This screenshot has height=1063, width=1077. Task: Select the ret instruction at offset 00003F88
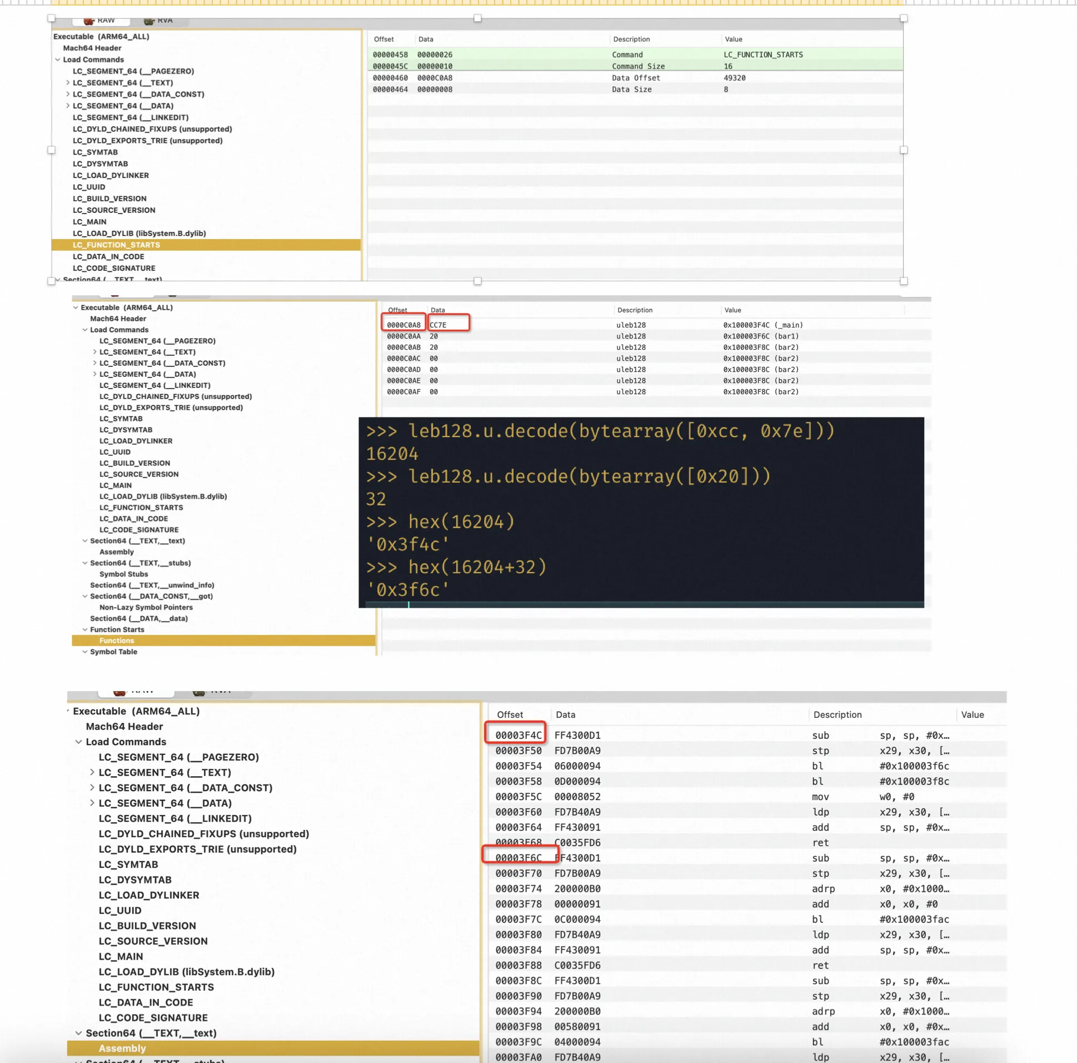(x=747, y=965)
